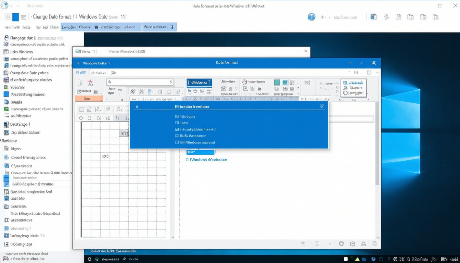Open Change date Date sidebar link

29,73
